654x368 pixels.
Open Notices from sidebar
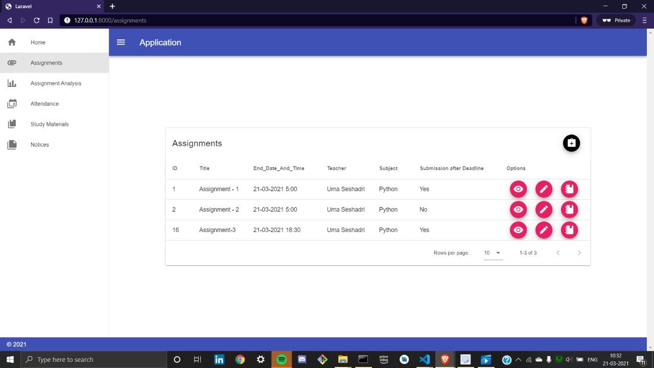(54, 145)
